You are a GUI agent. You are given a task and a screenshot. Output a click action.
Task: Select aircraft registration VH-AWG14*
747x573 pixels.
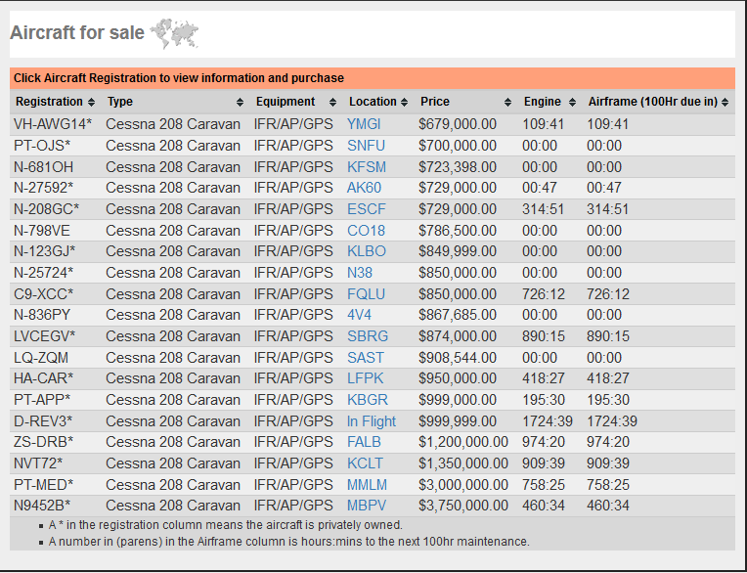53,124
